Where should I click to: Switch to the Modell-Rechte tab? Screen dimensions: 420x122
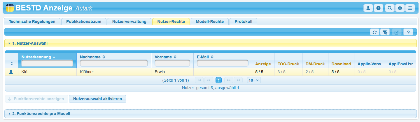tap(210, 21)
